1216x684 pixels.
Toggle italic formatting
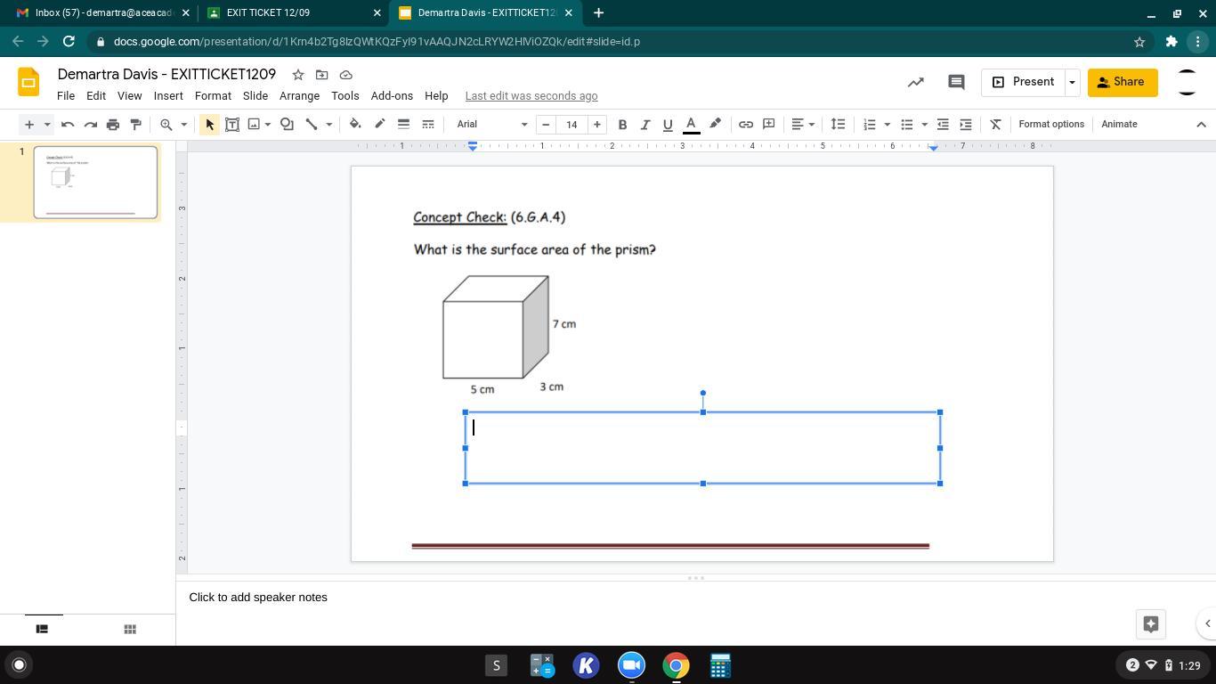644,125
